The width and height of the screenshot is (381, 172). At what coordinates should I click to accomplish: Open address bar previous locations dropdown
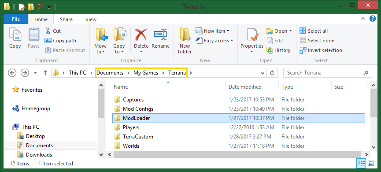coord(263,73)
